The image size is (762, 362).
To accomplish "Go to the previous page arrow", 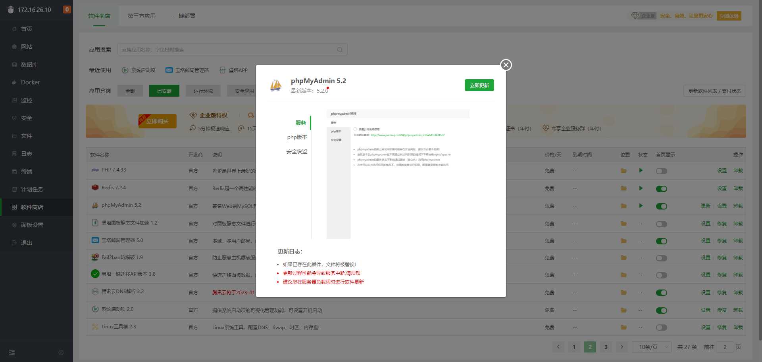I will click(558, 347).
